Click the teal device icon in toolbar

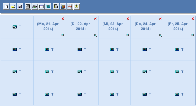click(48, 7)
